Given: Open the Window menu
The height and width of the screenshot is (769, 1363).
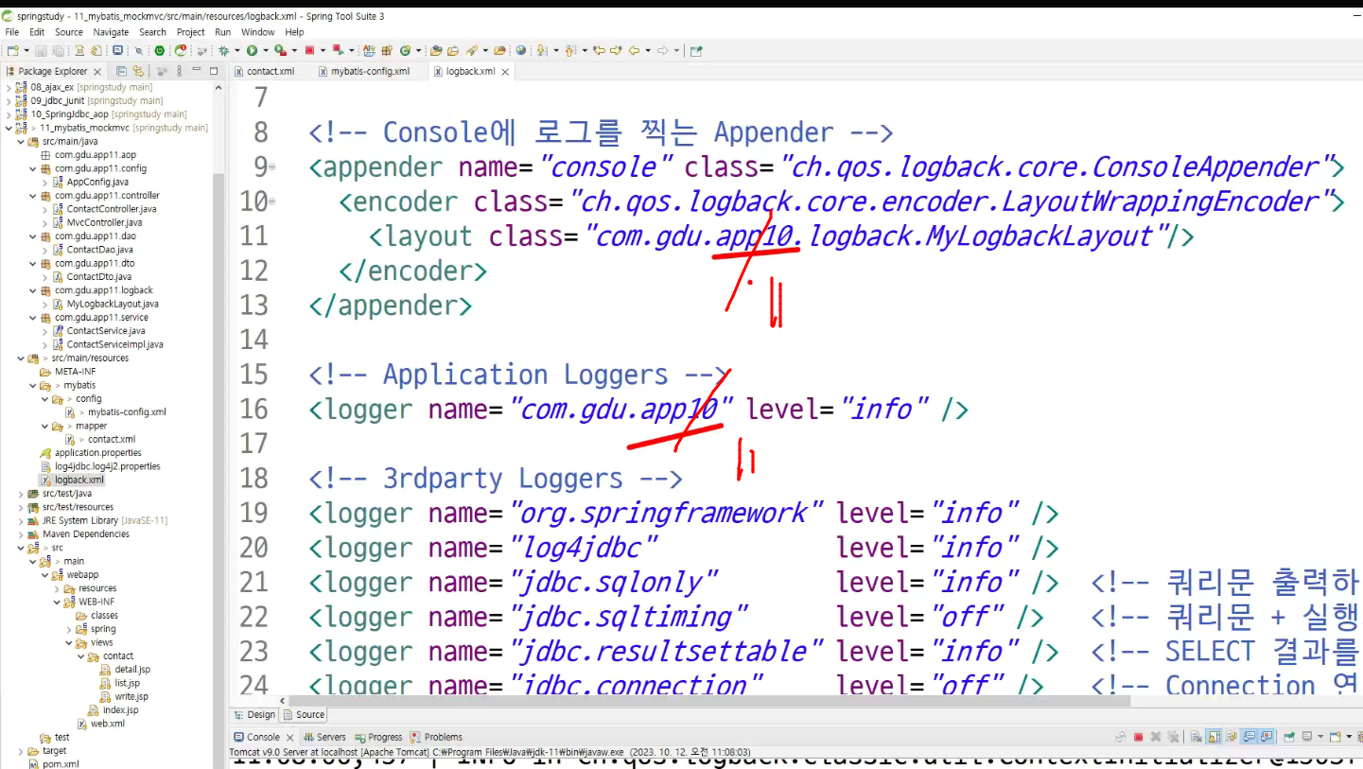Looking at the screenshot, I should tap(257, 32).
